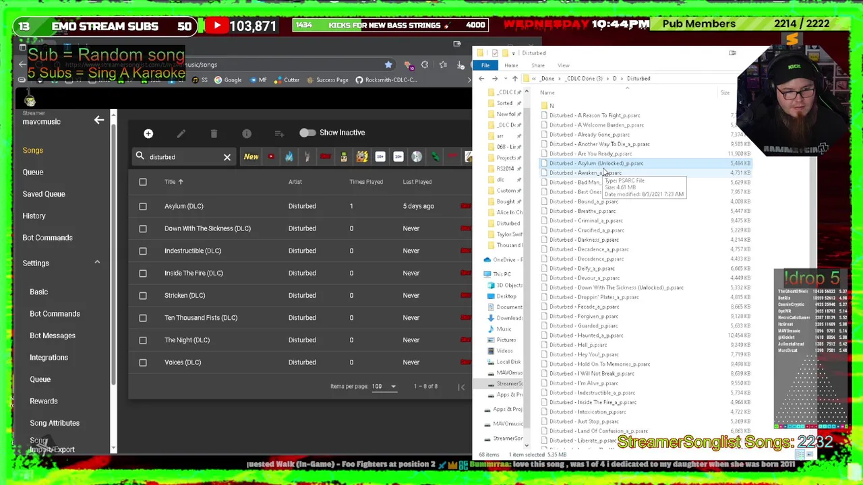
Task: Check the box for Down With The Sickness (DLC)
Action: click(x=143, y=228)
